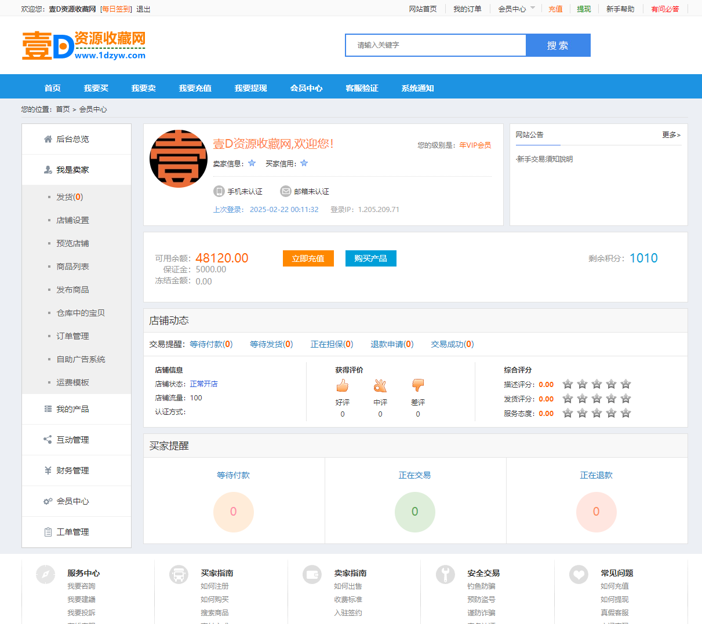Click the 互动管理 share icon
The image size is (702, 624).
48,440
